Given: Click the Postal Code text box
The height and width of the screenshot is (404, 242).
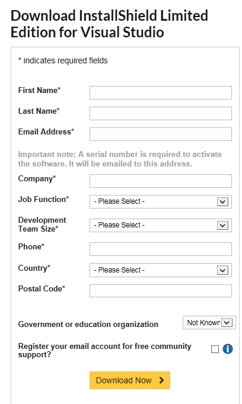Looking at the screenshot, I should 161,291.
